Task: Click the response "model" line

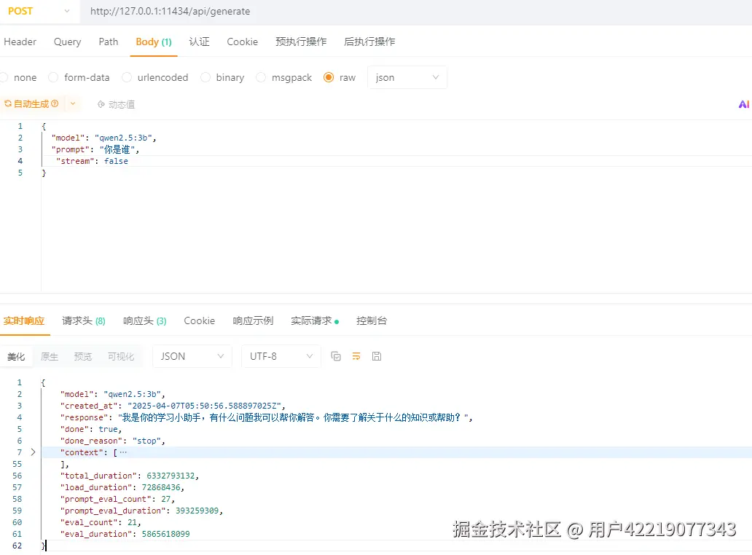Action: [113, 394]
